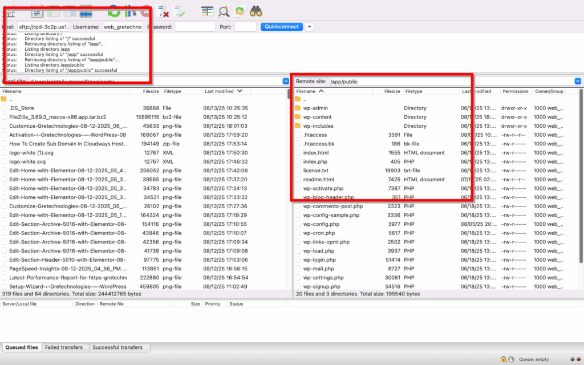
Task: Toggle synchronized browsing
Action: (x=240, y=11)
